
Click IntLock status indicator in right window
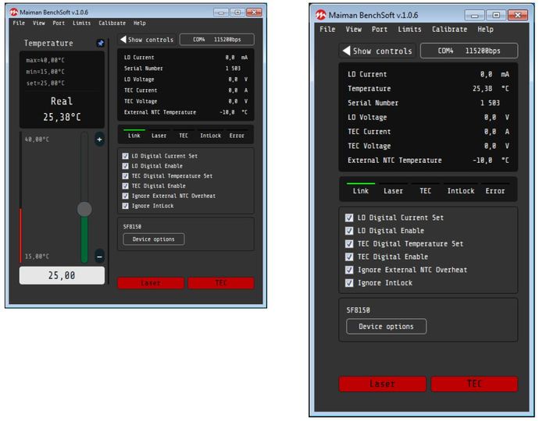pyautogui.click(x=461, y=189)
